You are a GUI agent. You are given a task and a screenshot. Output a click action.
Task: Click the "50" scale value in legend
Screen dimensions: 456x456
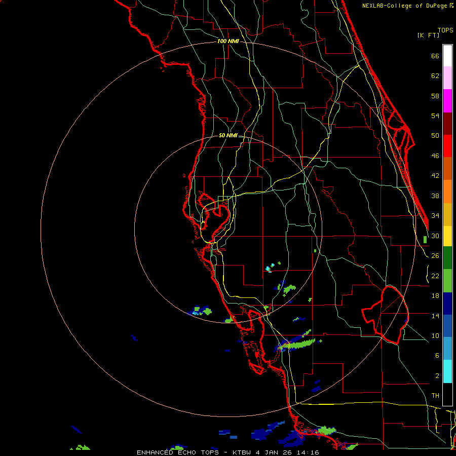point(435,136)
